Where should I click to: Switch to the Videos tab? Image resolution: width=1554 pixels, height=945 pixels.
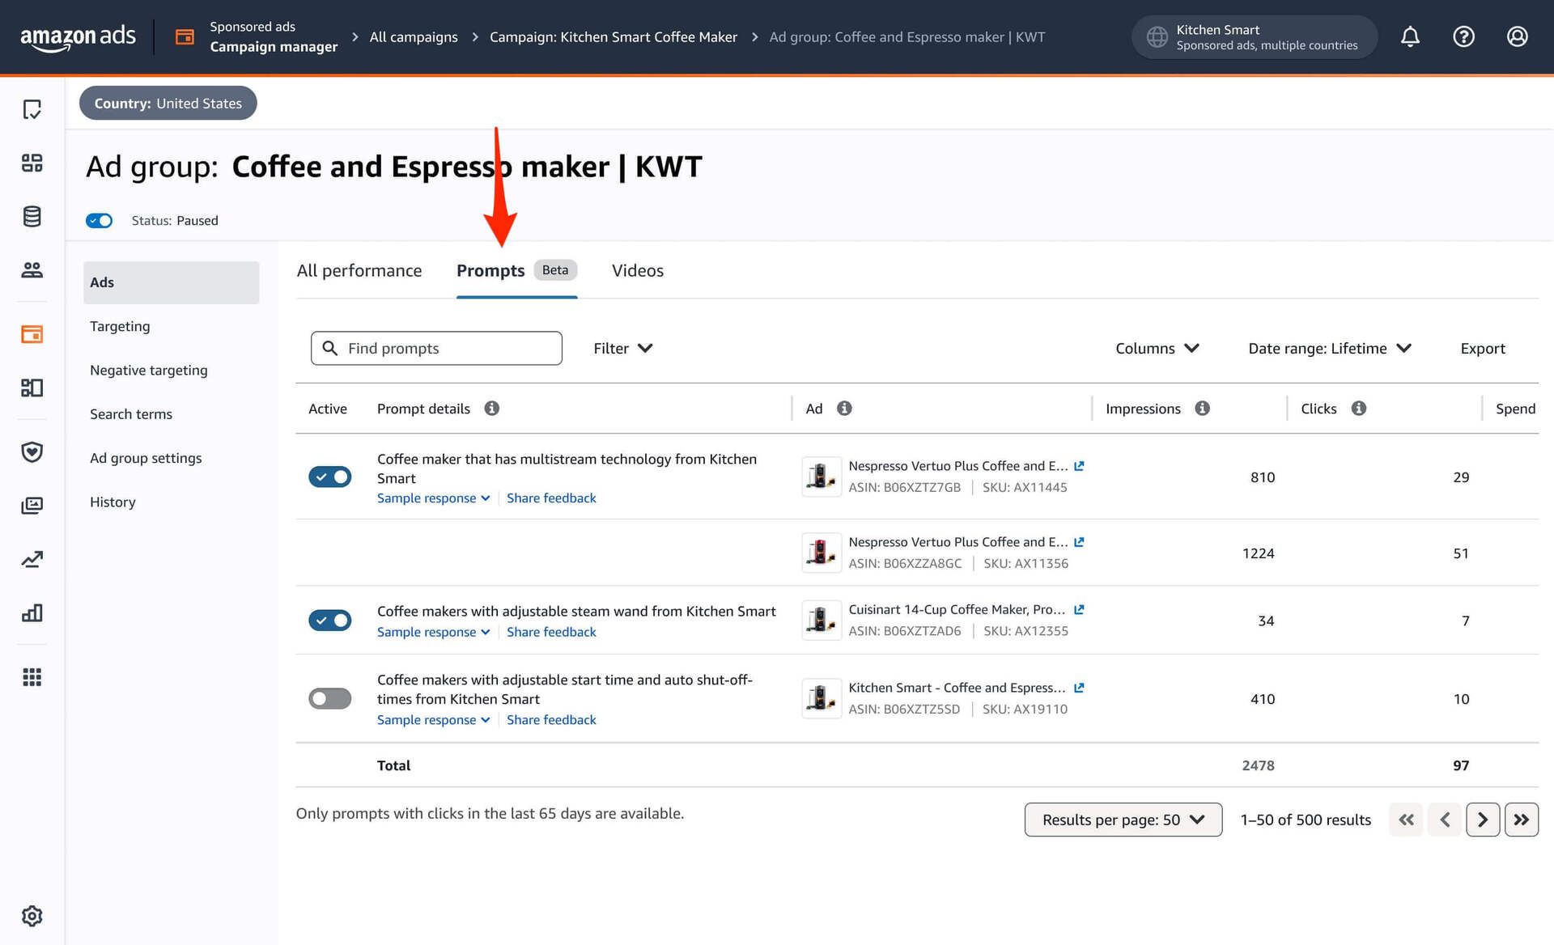coord(637,270)
